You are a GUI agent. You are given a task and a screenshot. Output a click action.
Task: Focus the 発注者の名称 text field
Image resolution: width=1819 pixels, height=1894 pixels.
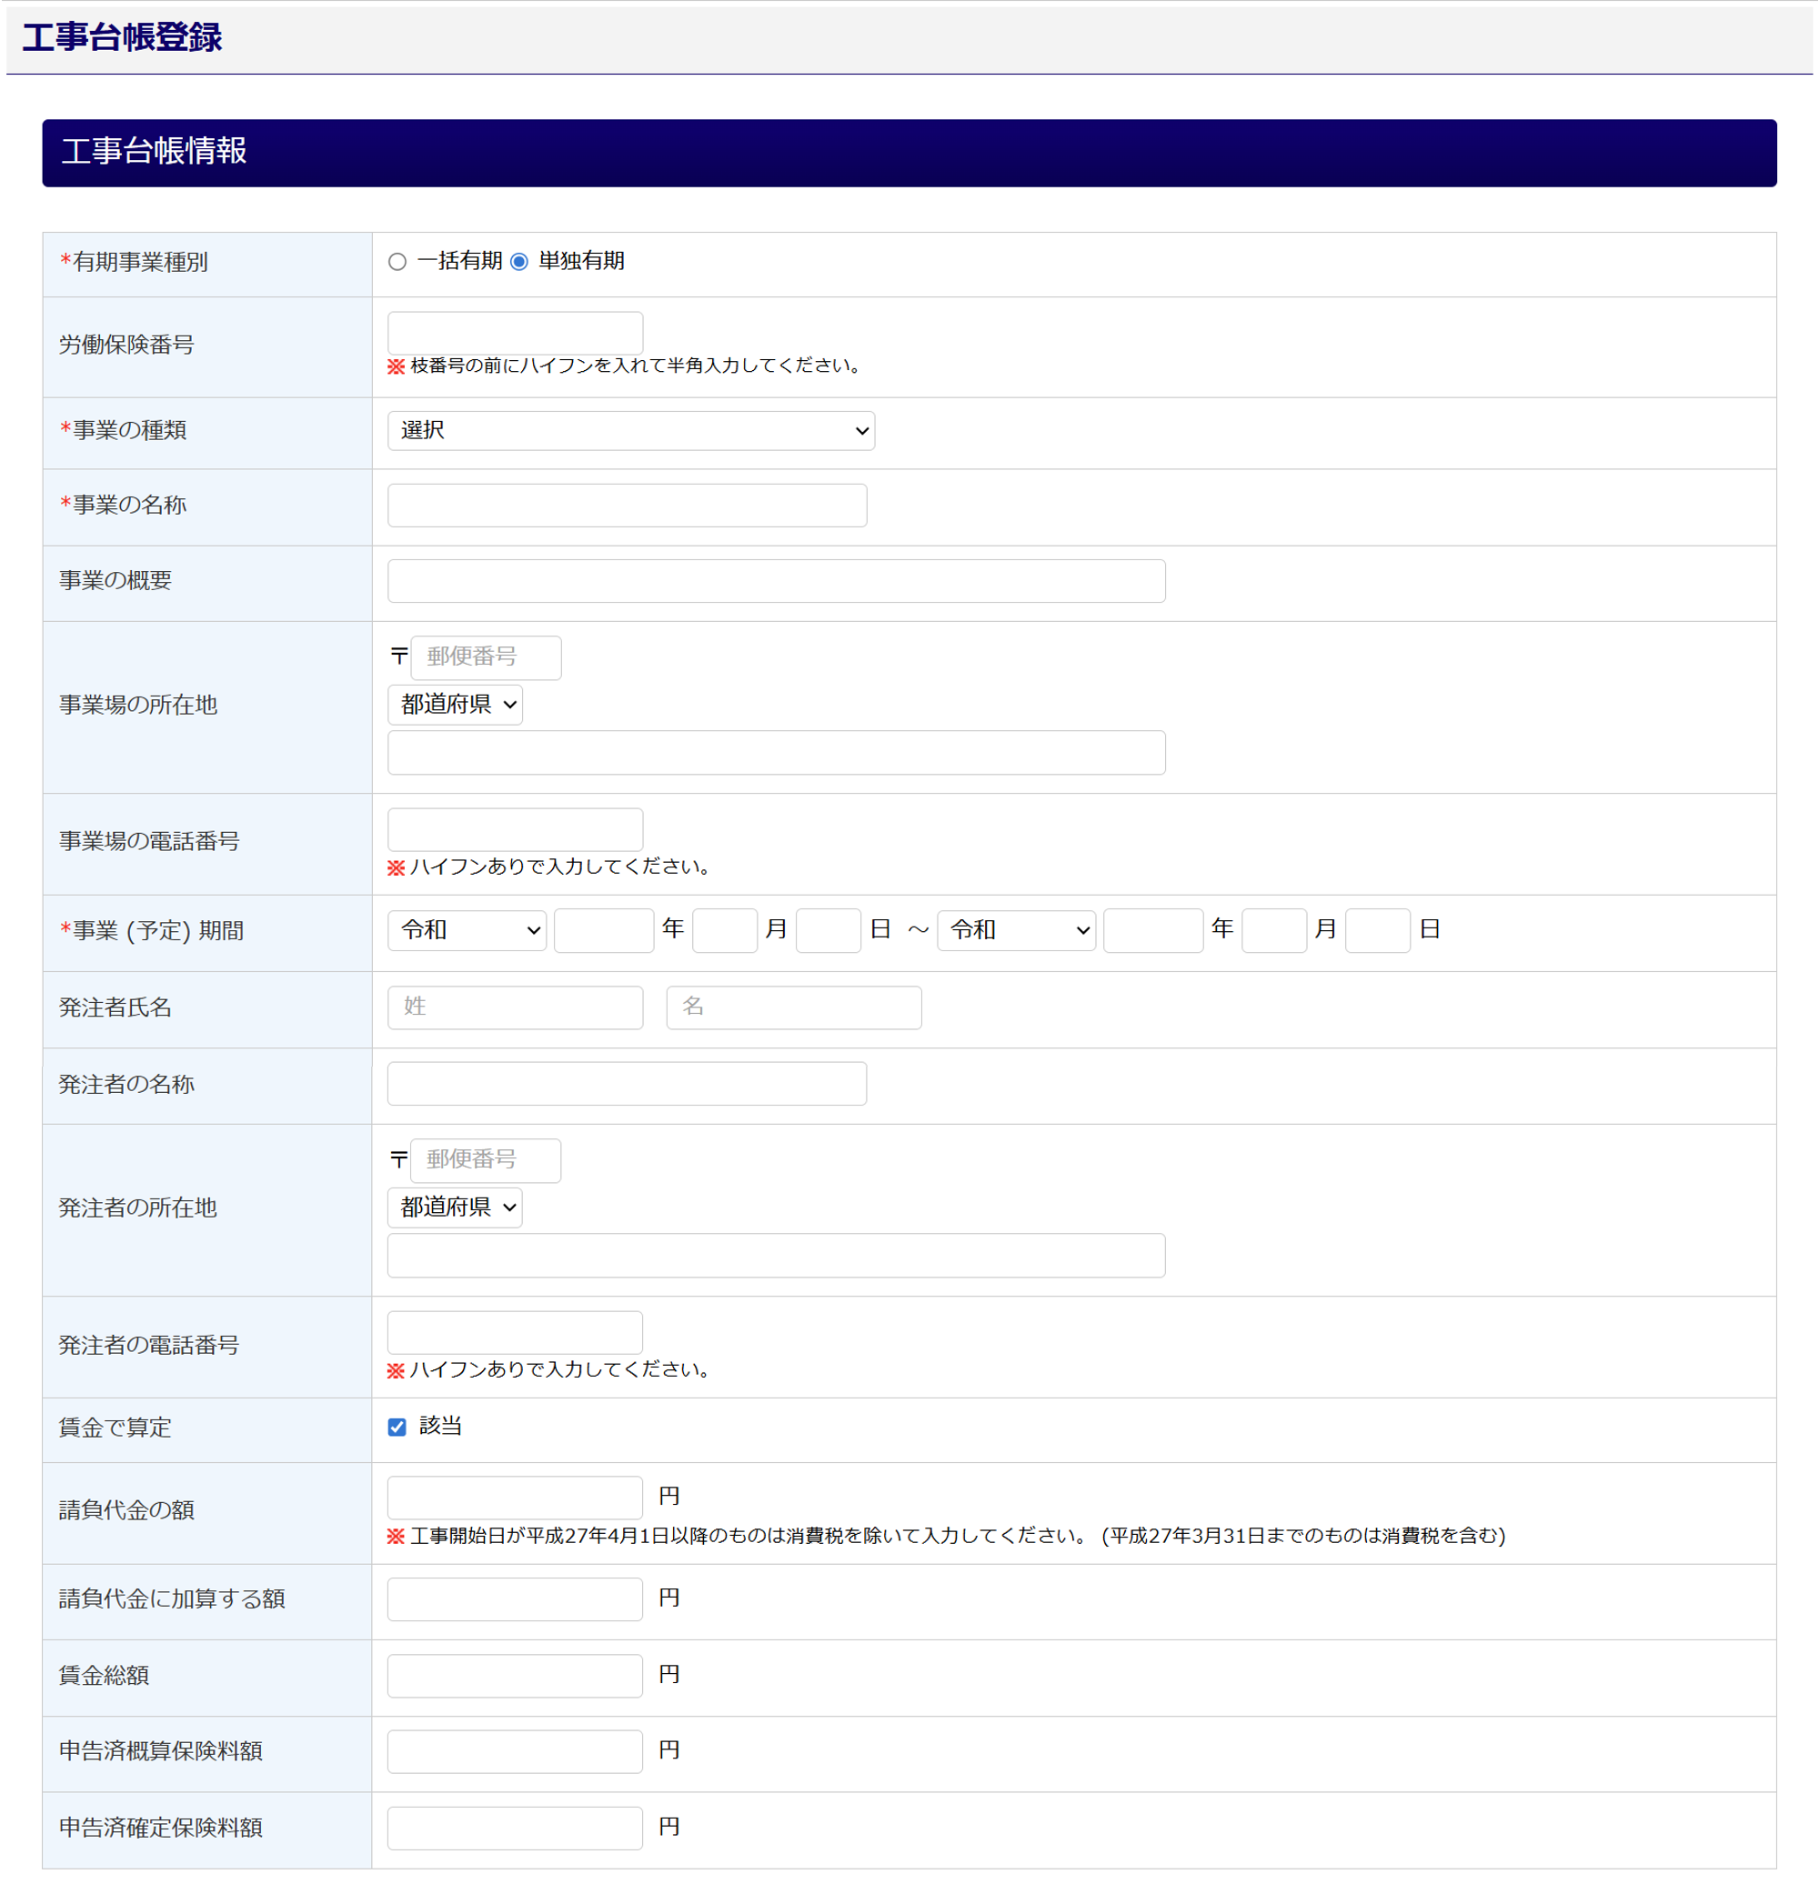click(x=627, y=1084)
